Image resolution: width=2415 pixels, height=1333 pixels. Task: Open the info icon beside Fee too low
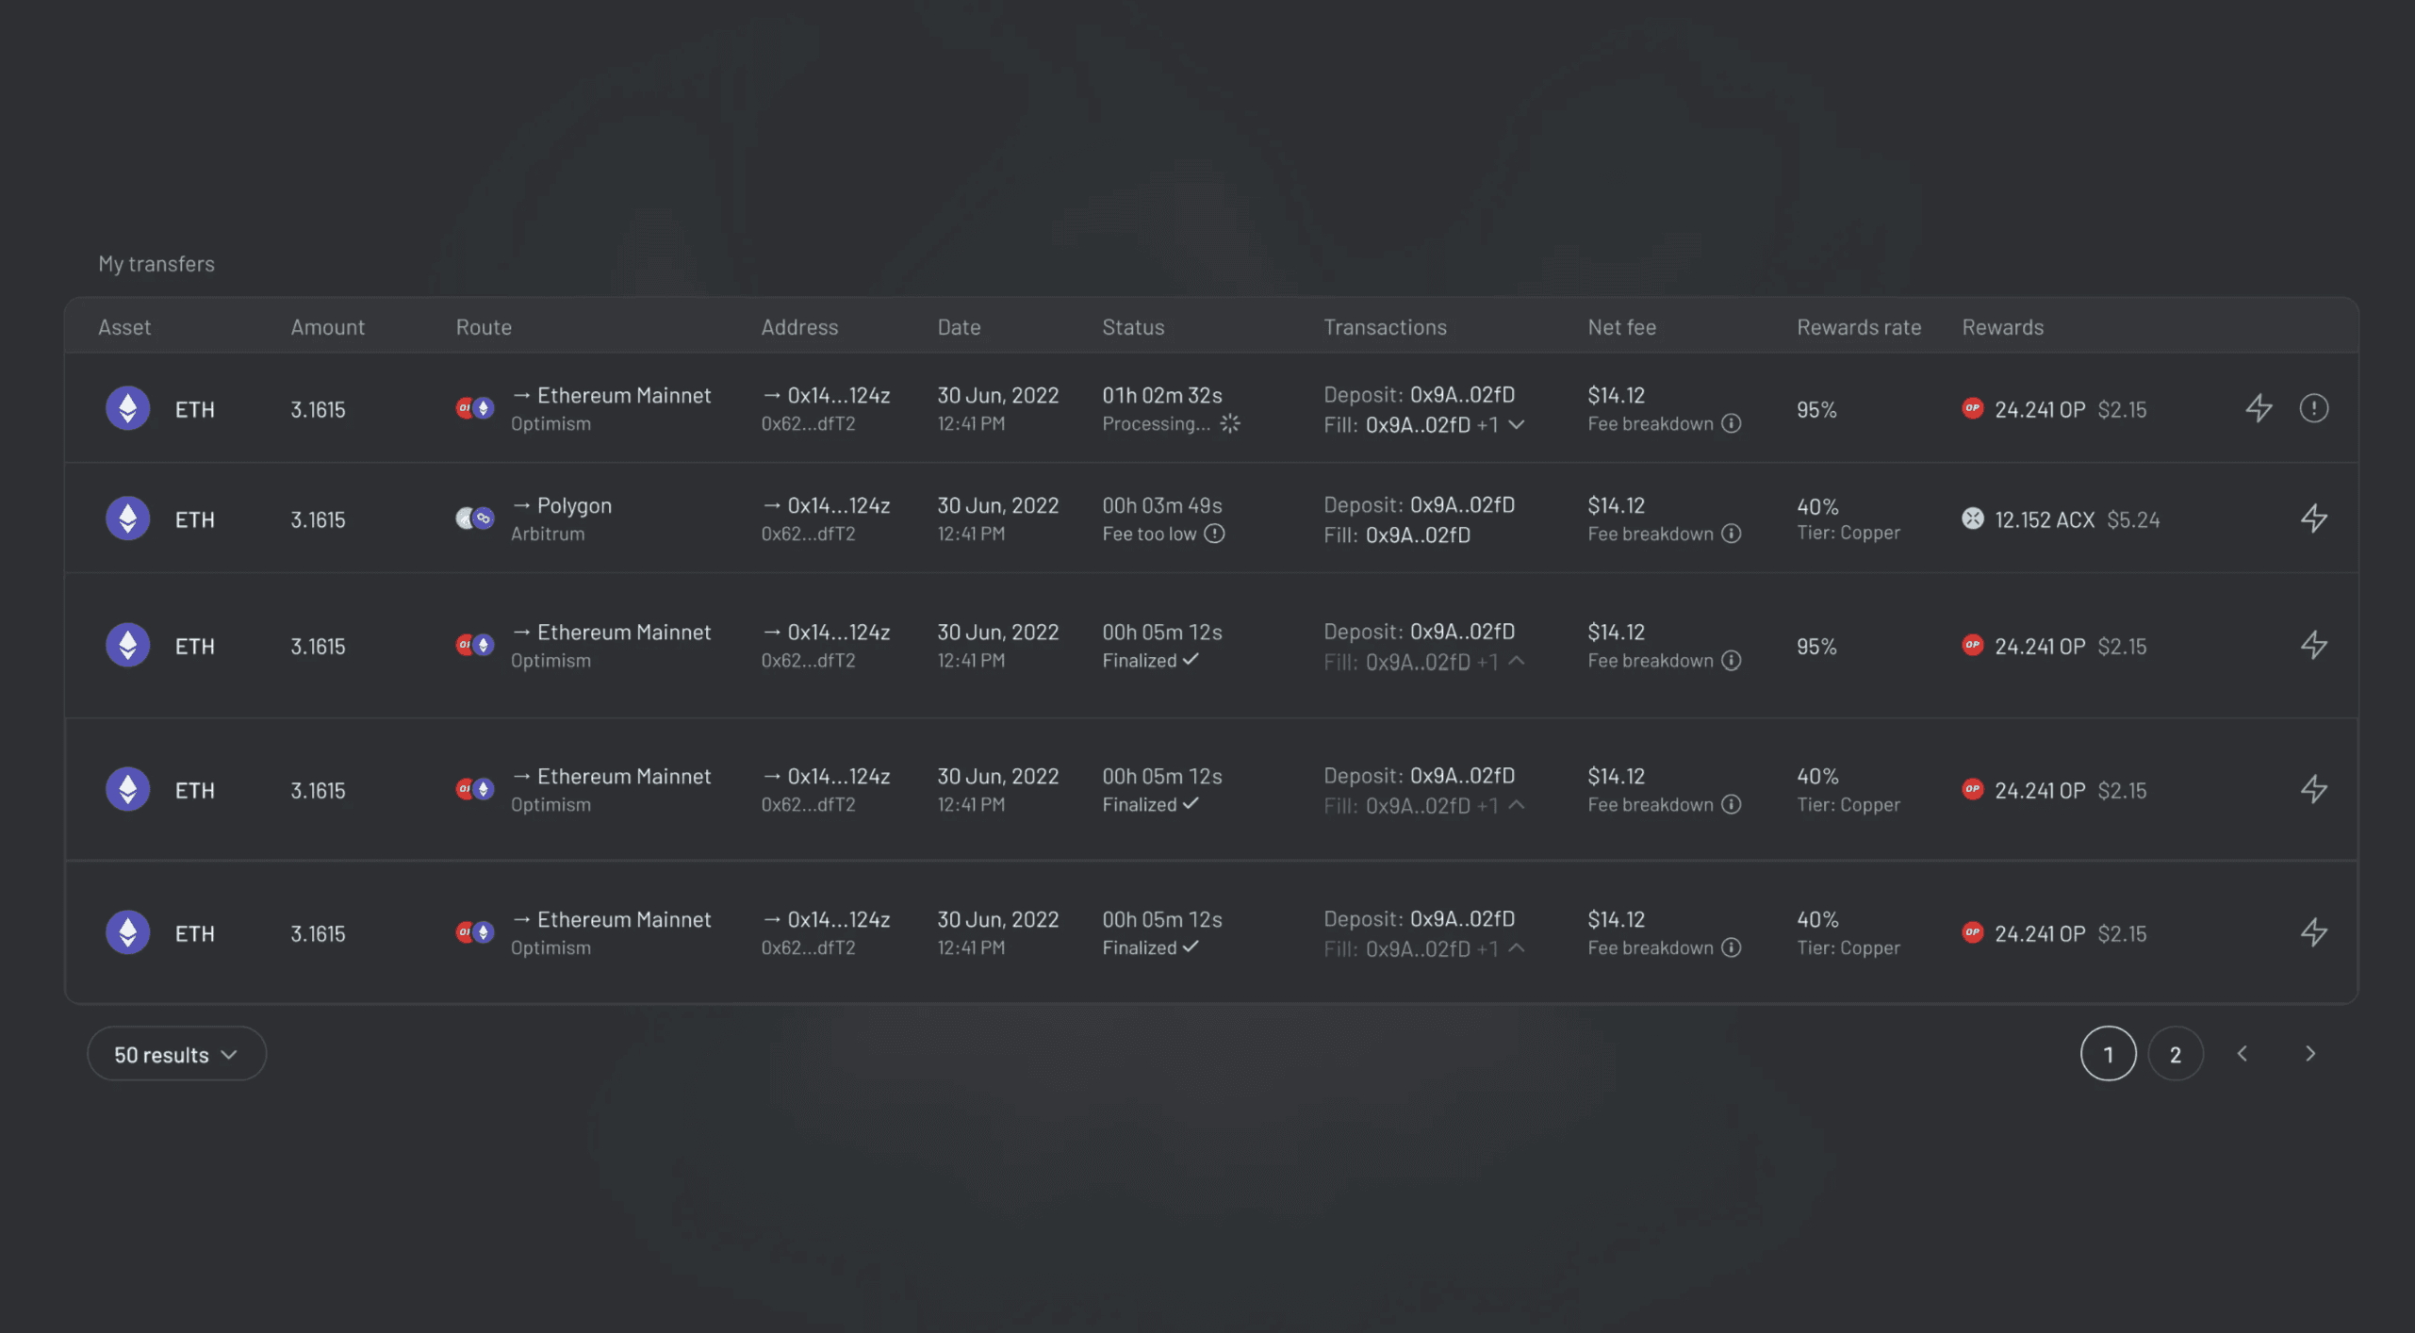1215,534
